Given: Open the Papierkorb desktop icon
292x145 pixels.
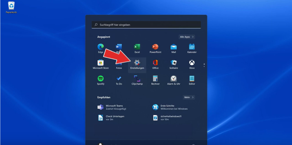Looking at the screenshot, I should (x=11, y=7).
